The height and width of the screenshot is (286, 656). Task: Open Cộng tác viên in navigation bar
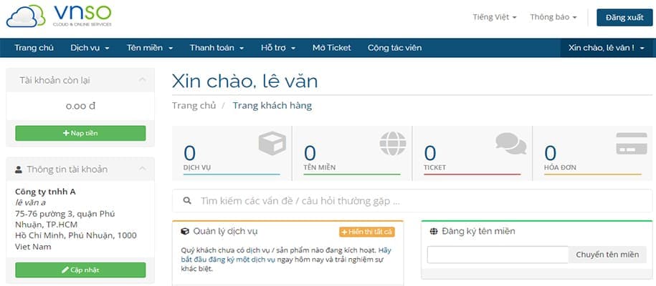394,48
